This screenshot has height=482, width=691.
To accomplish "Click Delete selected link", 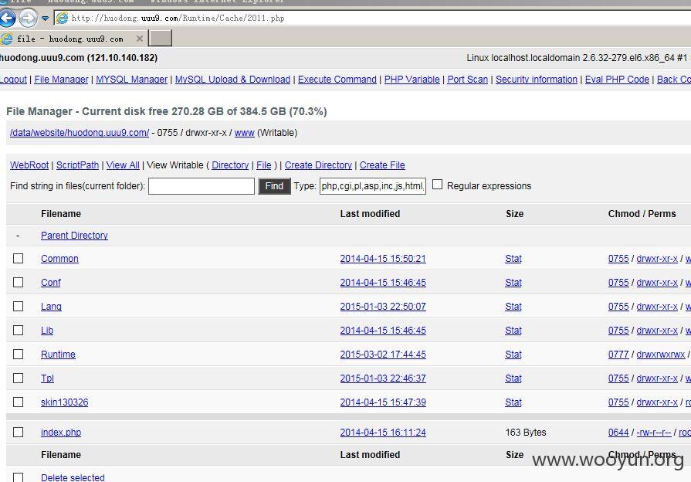I will point(73,477).
